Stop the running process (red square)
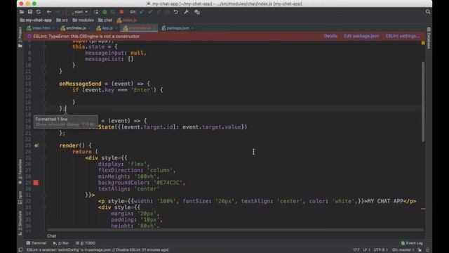 pos(121,12)
